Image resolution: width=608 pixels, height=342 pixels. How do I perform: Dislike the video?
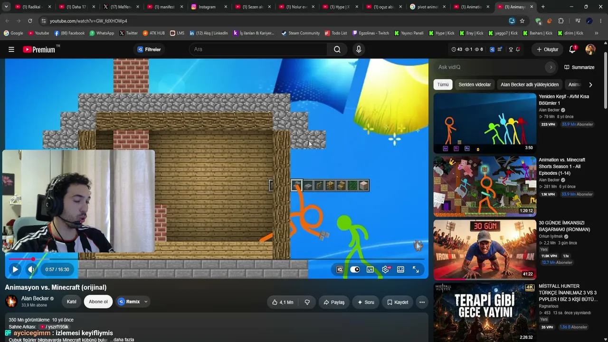coord(307,302)
